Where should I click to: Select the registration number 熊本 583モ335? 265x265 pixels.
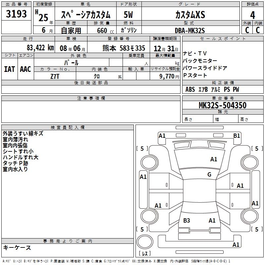(x=124, y=48)
